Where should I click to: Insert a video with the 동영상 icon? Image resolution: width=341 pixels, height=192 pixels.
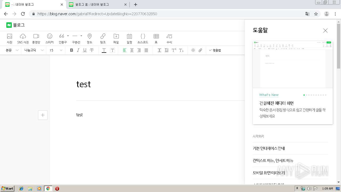point(36,39)
